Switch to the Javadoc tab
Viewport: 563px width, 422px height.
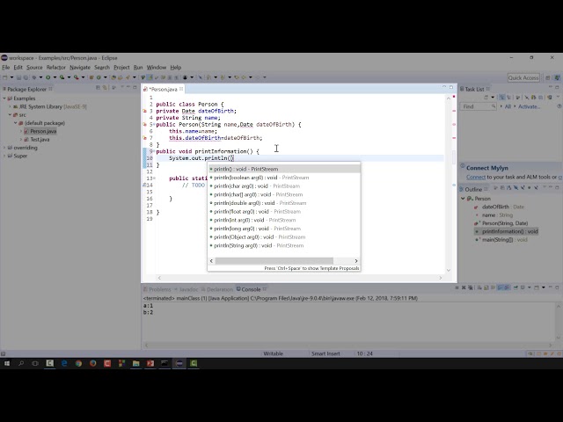(x=186, y=289)
